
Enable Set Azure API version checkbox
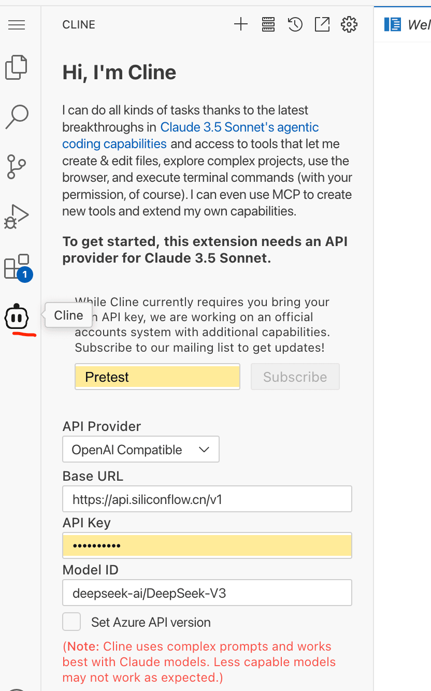71,622
